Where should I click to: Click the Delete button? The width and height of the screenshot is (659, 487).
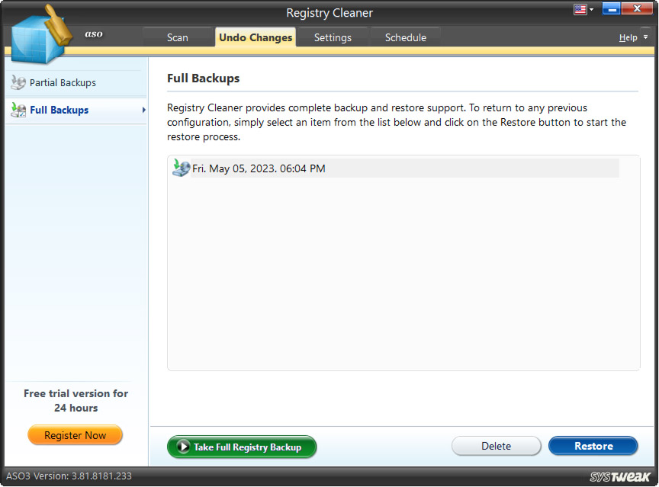pos(497,446)
